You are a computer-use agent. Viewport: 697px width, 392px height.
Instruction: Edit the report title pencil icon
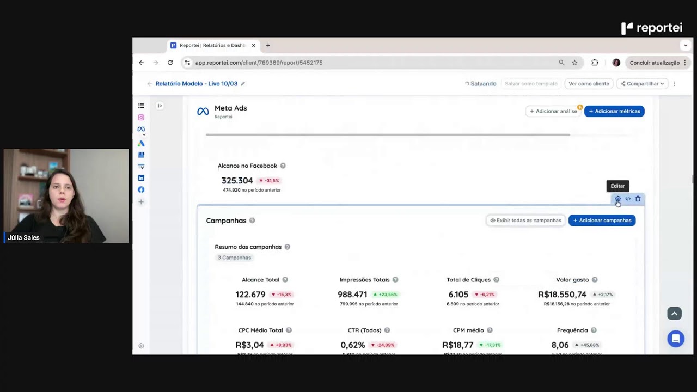(x=243, y=84)
